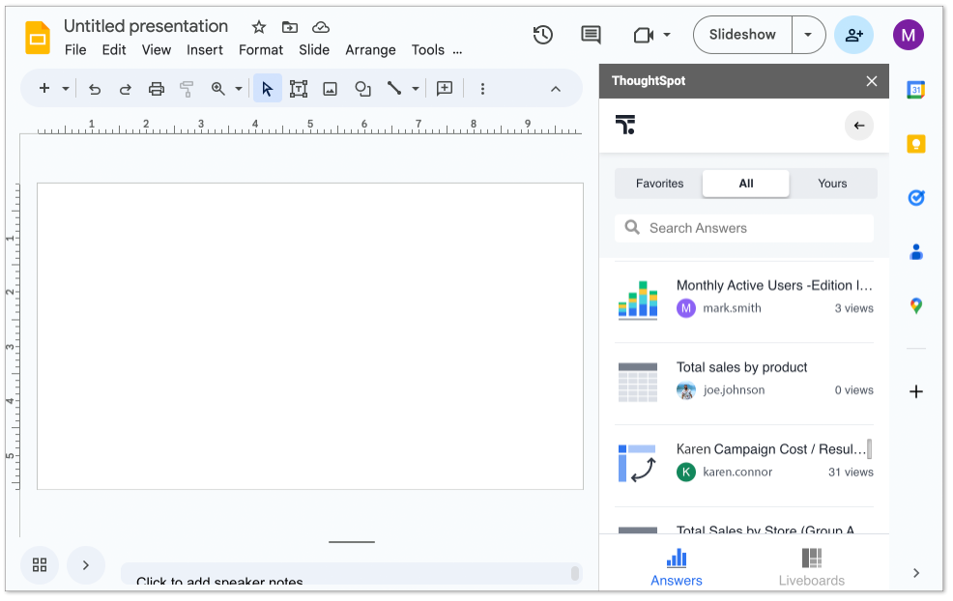Open the Insert menu

click(205, 49)
